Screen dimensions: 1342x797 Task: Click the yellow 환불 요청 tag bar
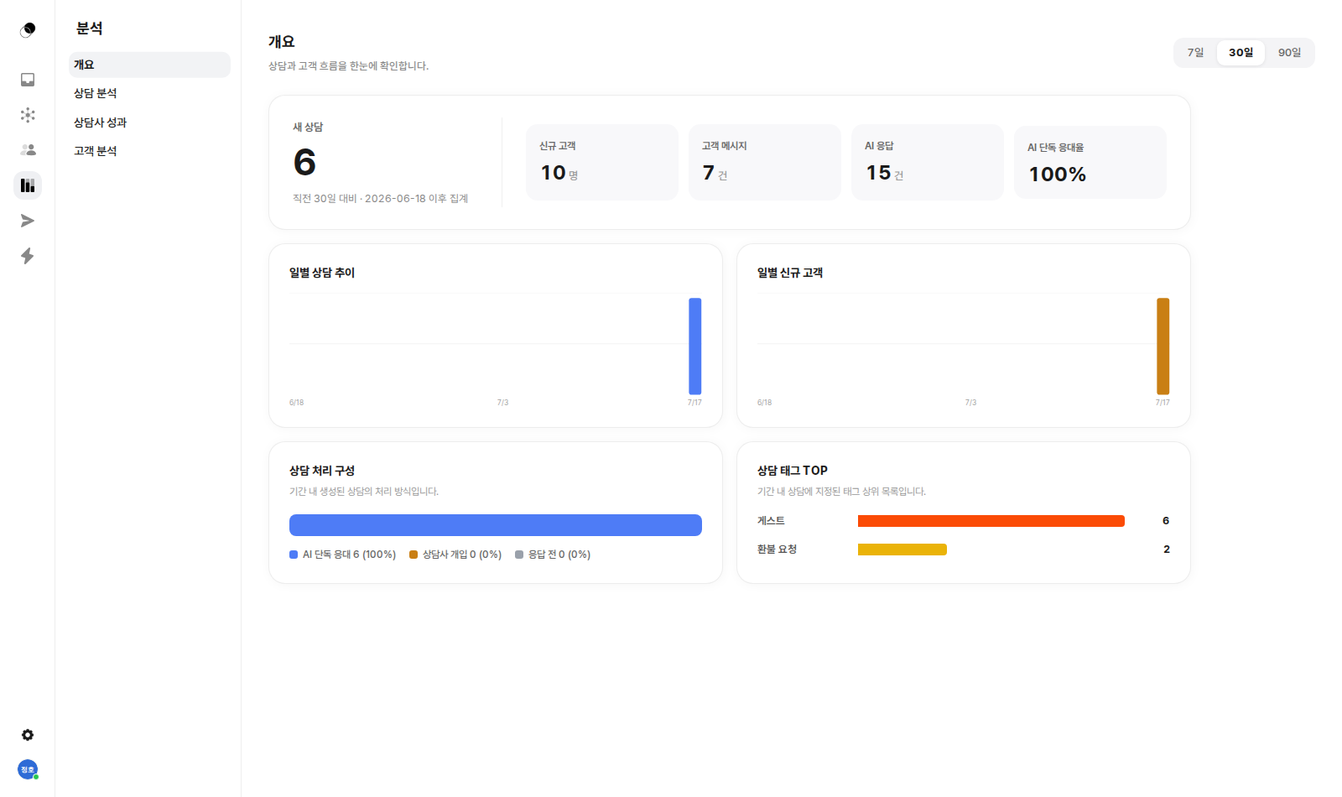click(902, 550)
